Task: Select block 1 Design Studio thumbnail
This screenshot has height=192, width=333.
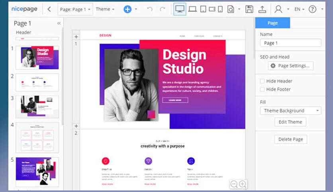Action: click(x=37, y=58)
